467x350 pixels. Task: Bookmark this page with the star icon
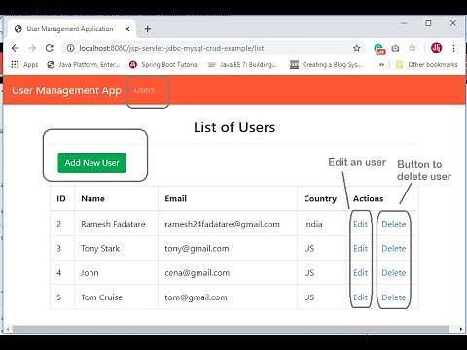(357, 48)
